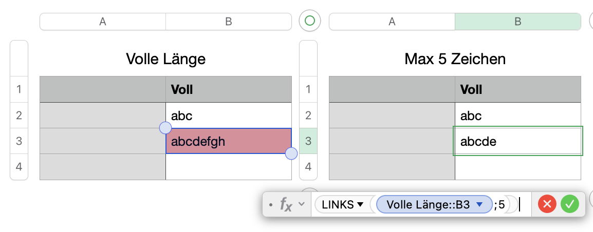
Task: Click the Volle Länge table title
Action: tap(165, 59)
